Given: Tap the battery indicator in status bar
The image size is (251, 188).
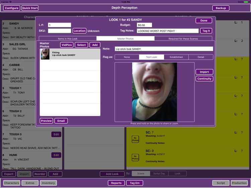Looking at the screenshot, I should (x=247, y=2).
